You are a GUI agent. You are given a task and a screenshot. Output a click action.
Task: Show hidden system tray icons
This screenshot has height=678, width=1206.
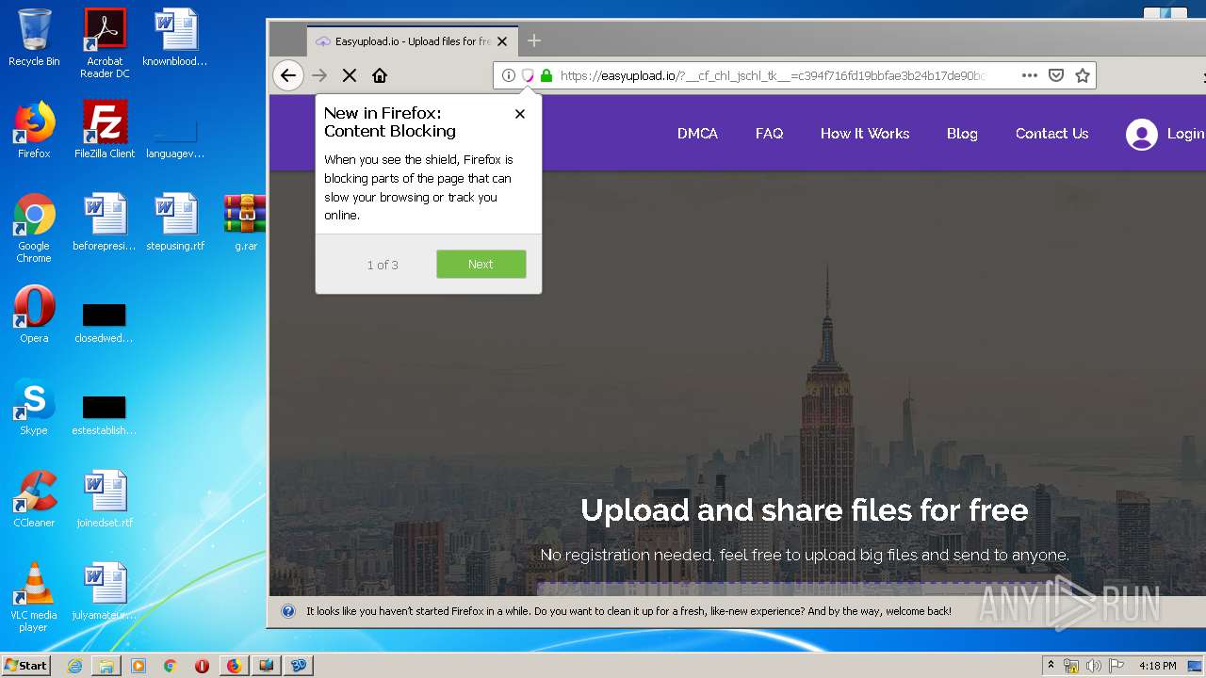(1051, 665)
